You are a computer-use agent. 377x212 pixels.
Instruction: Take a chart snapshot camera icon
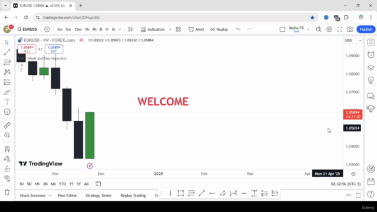tap(350, 29)
